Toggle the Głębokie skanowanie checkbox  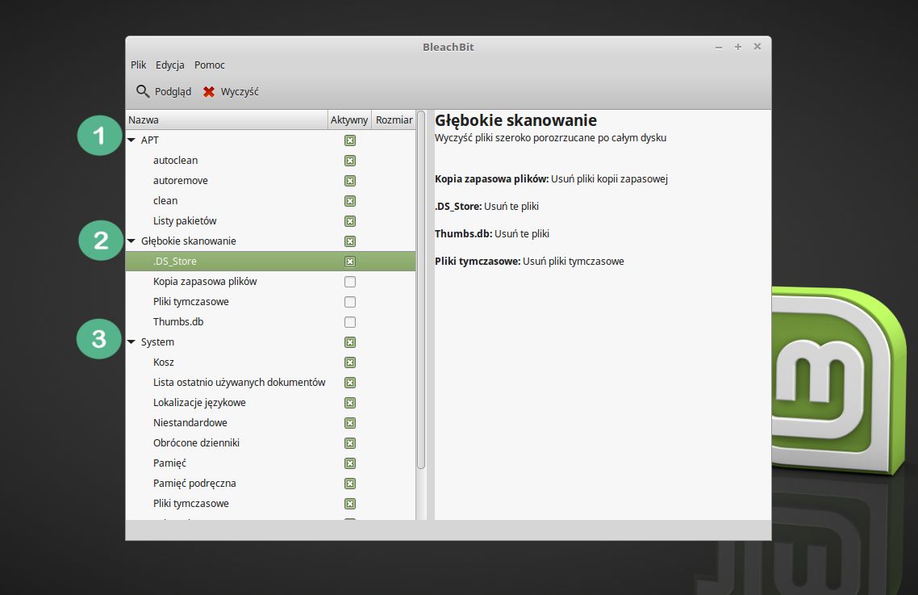pos(350,241)
